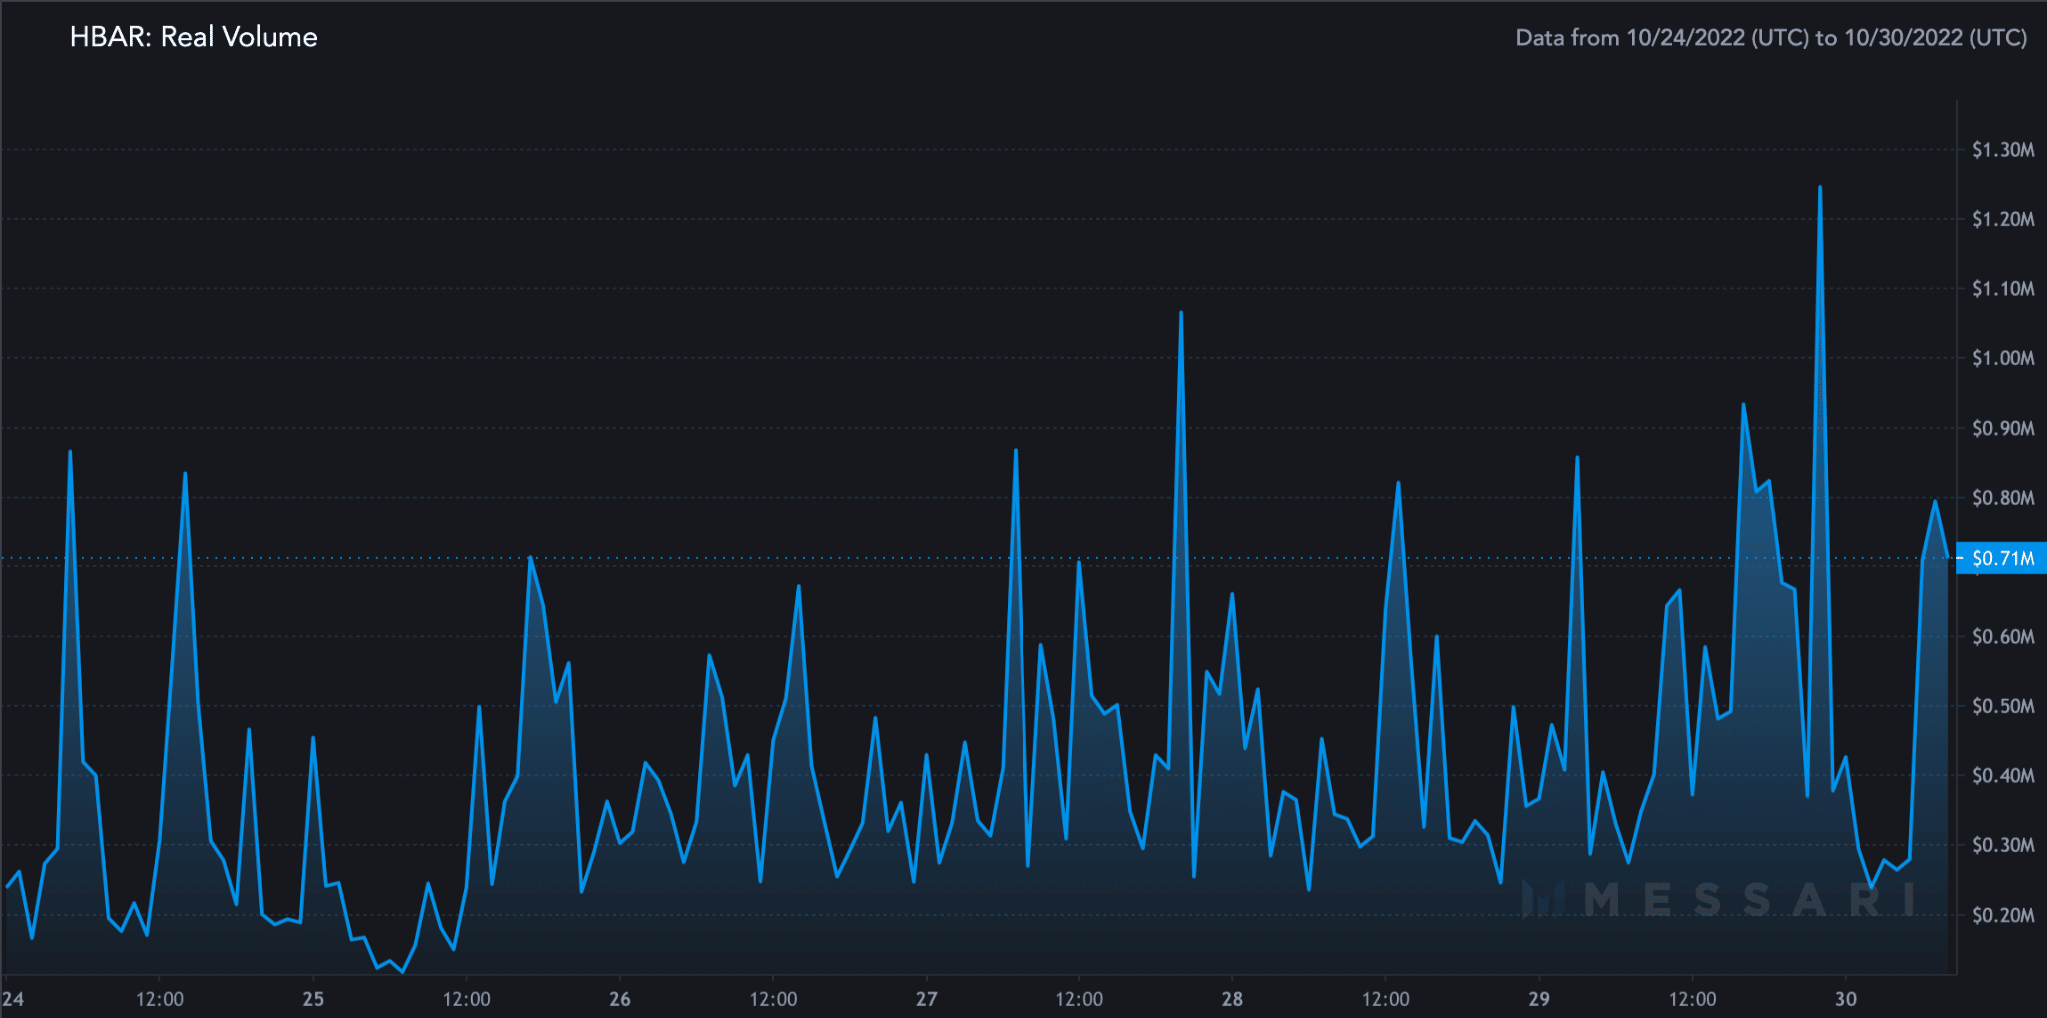
Task: Click the $0.50M y-axis label
Action: coord(2003,706)
